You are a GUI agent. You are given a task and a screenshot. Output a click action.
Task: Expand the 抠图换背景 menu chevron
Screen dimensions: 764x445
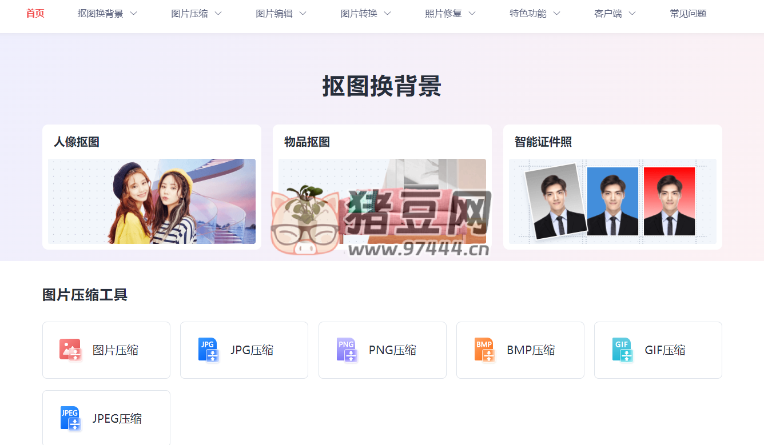(x=133, y=13)
